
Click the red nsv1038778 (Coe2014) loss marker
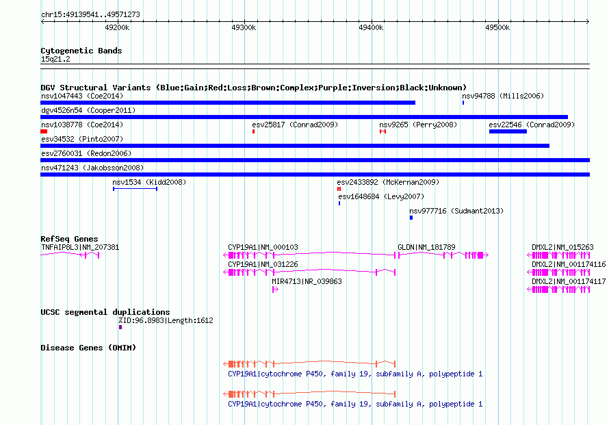(x=44, y=131)
